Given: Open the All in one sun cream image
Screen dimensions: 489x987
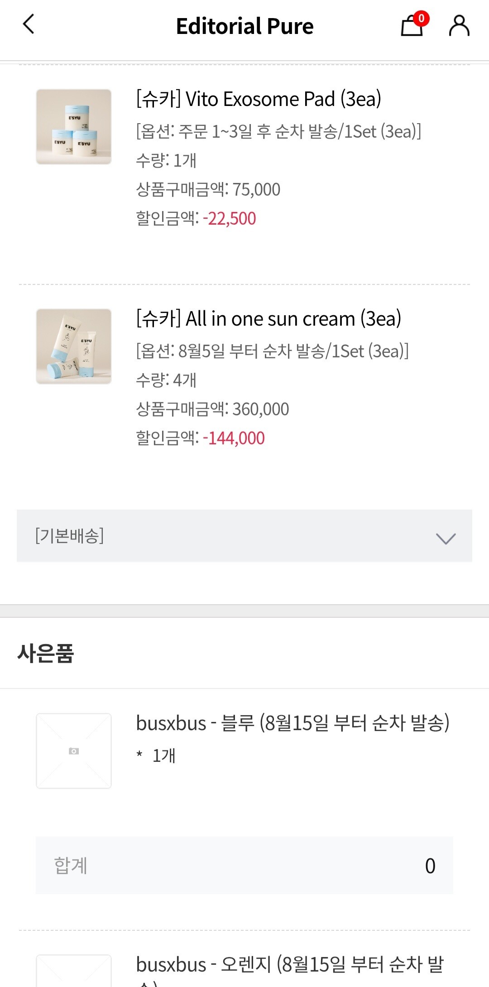Looking at the screenshot, I should 74,347.
